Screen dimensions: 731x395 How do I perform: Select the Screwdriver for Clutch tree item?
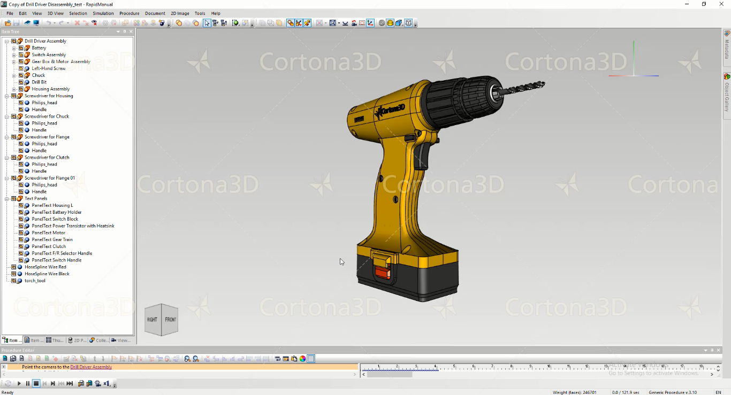click(47, 158)
